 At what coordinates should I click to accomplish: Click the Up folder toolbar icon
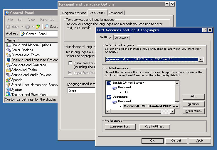click(38, 27)
